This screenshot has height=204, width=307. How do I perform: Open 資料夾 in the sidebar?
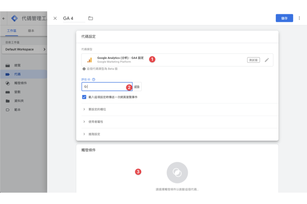tap(23, 101)
